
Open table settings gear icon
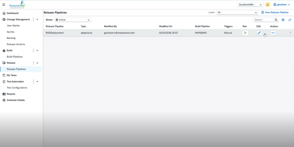(x=283, y=20)
